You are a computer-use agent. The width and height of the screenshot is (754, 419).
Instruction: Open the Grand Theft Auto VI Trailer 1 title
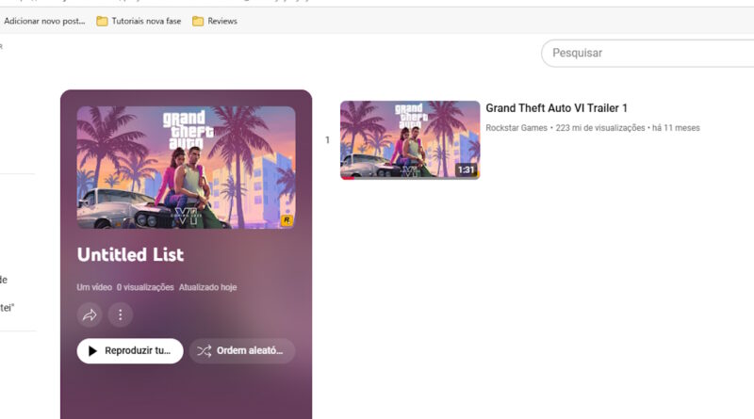pos(556,108)
